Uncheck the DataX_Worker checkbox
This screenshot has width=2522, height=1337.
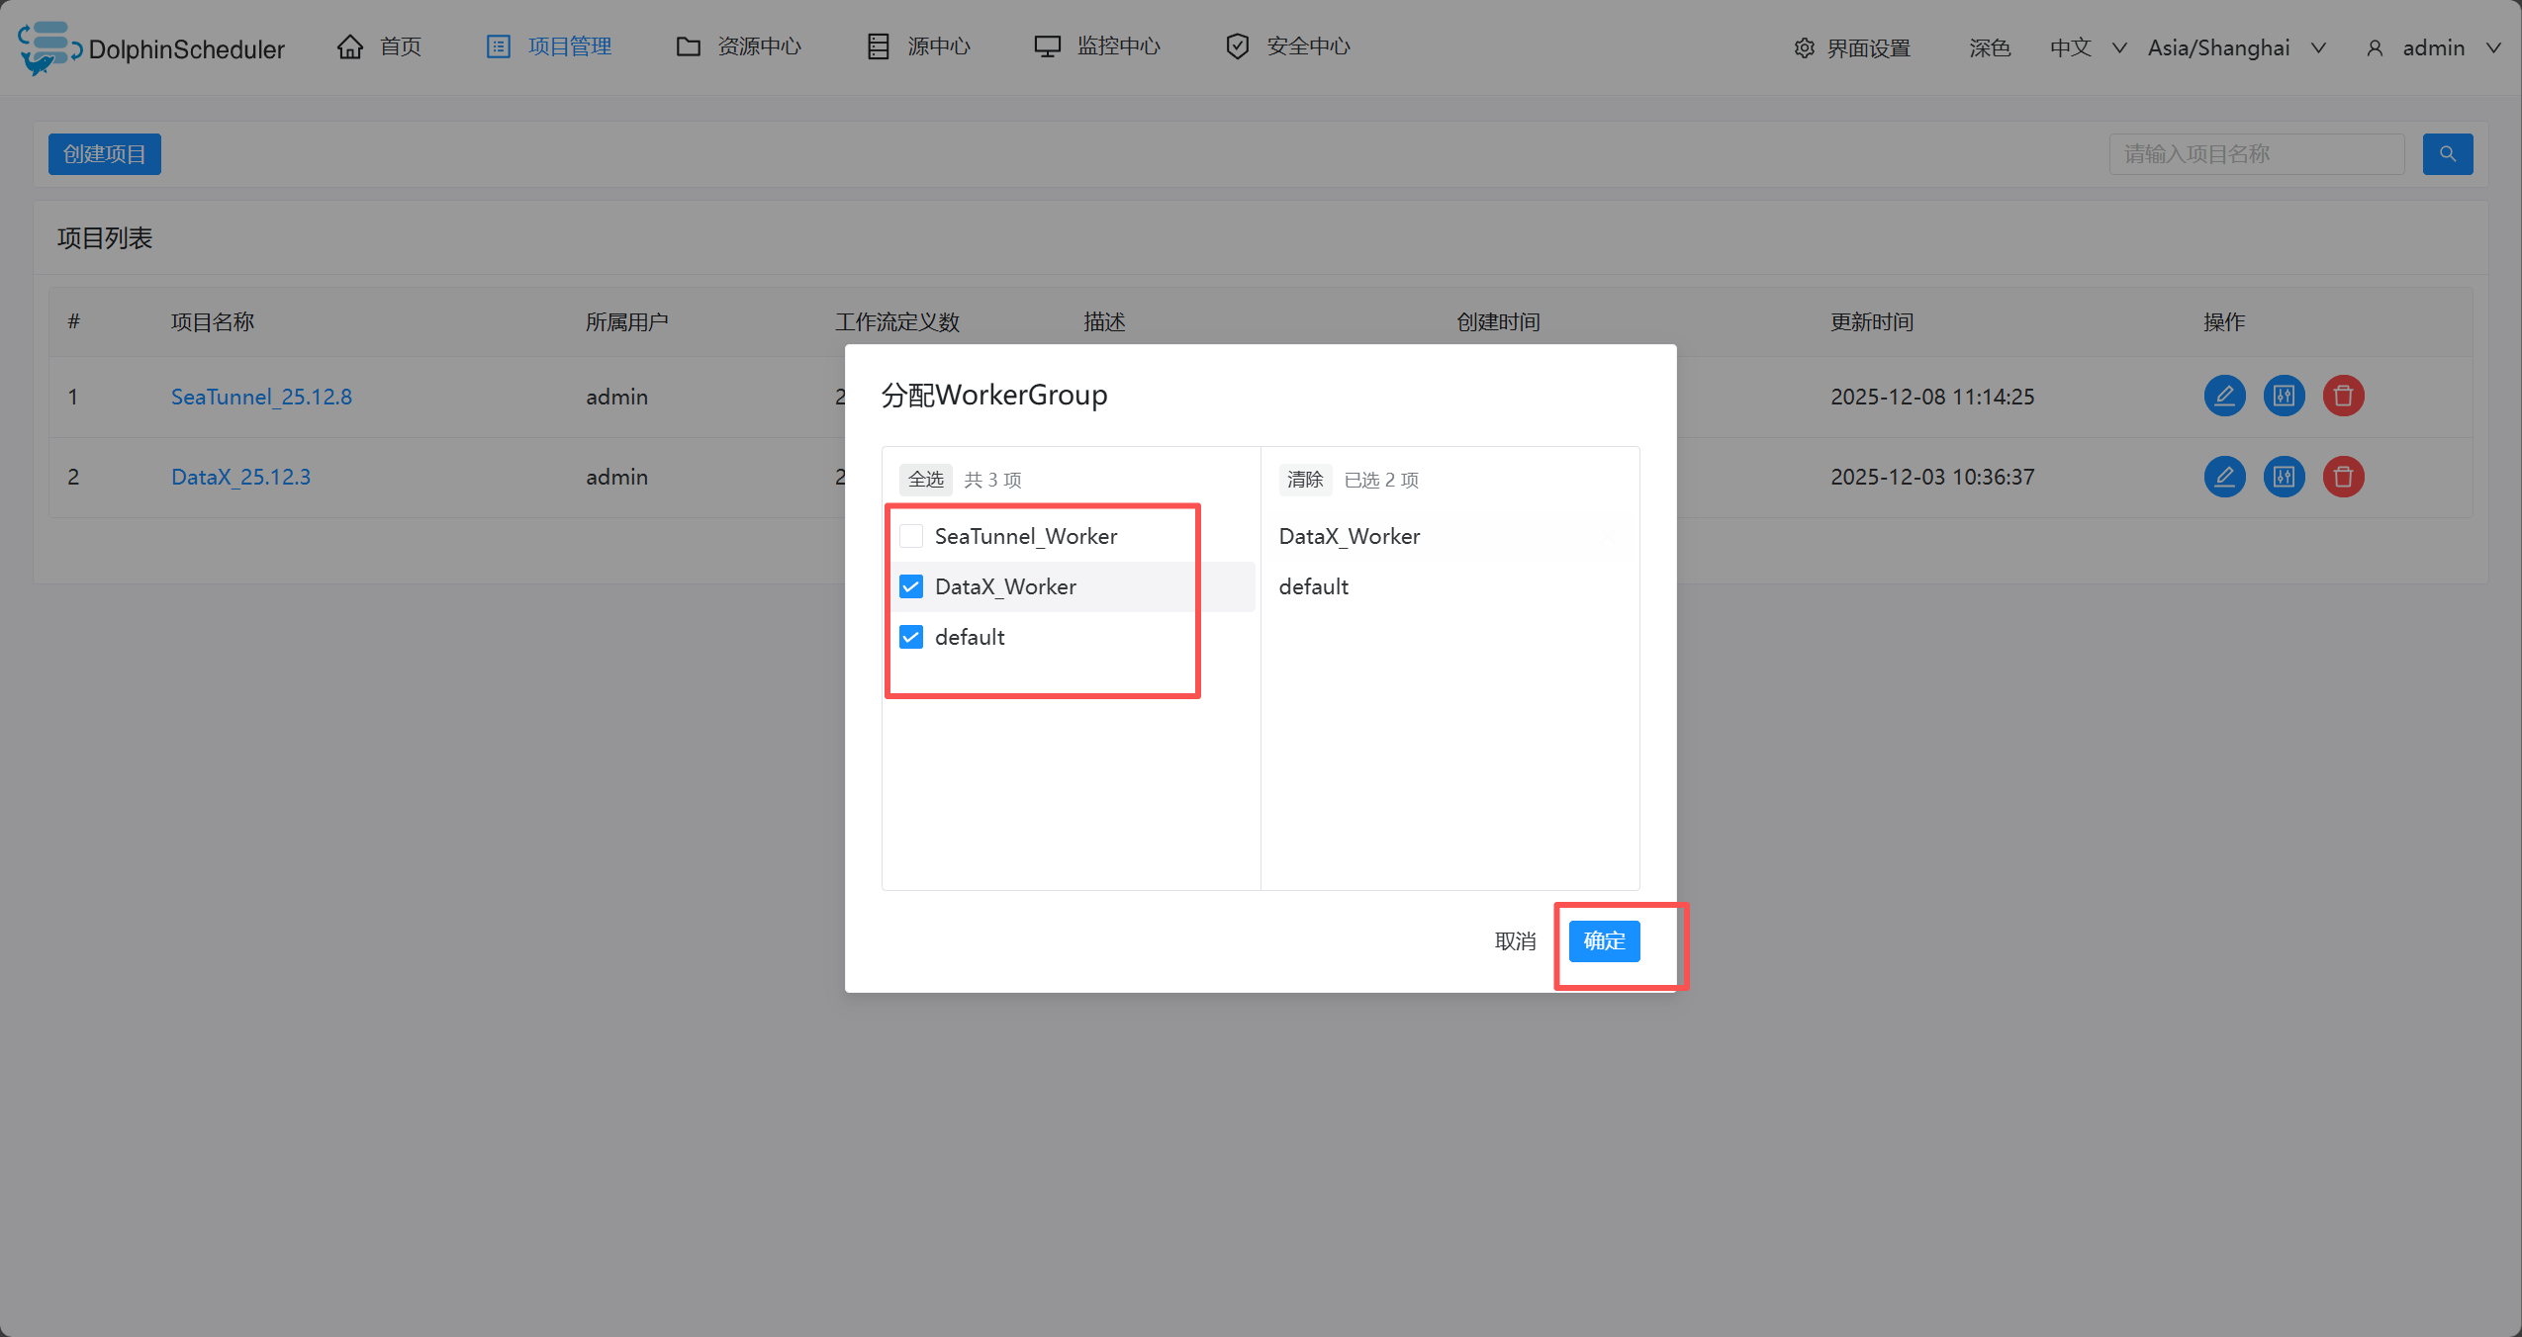[x=911, y=586]
